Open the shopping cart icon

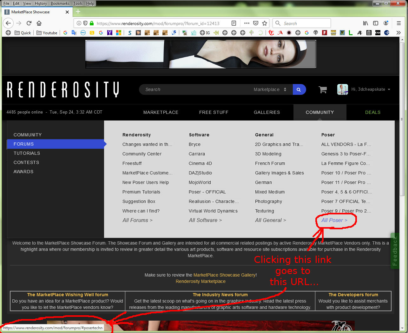coord(323,90)
